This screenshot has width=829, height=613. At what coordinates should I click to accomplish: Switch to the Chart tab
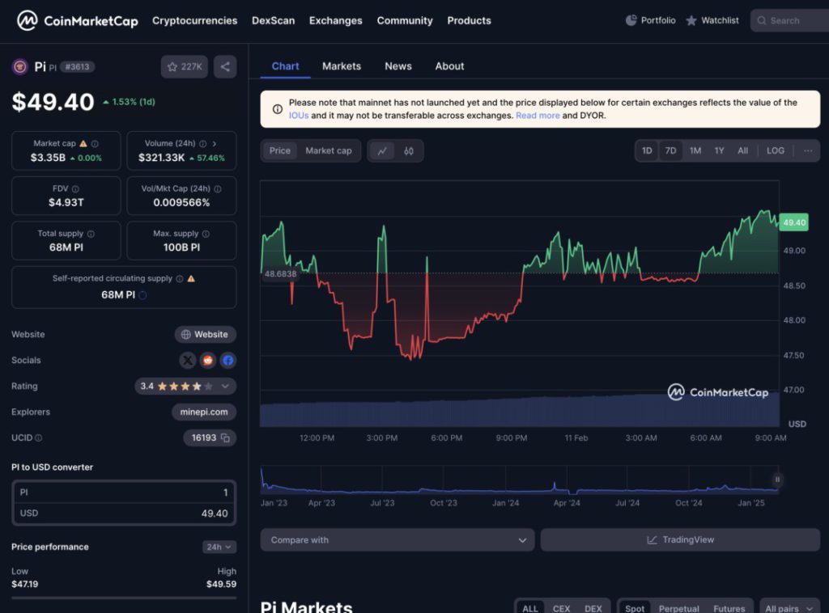pos(285,66)
